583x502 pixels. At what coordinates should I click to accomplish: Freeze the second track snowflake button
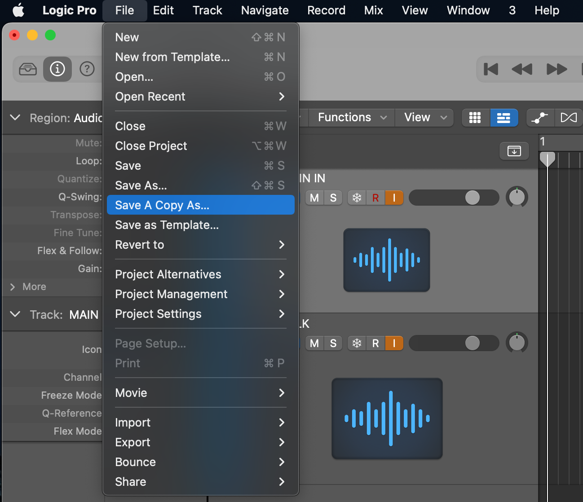pos(357,343)
